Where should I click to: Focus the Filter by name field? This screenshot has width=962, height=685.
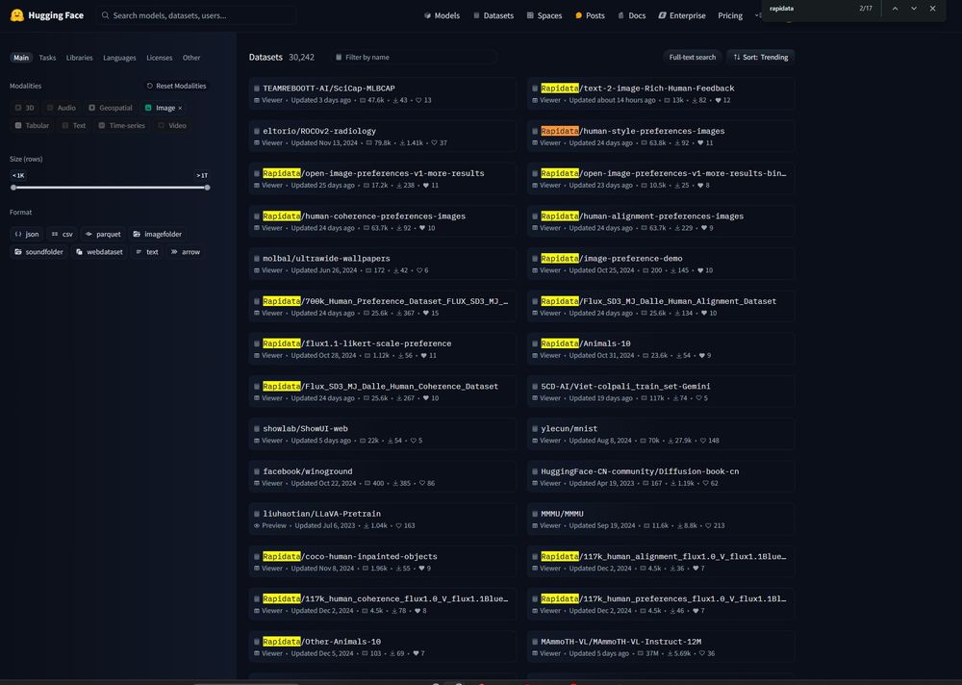[x=413, y=57]
